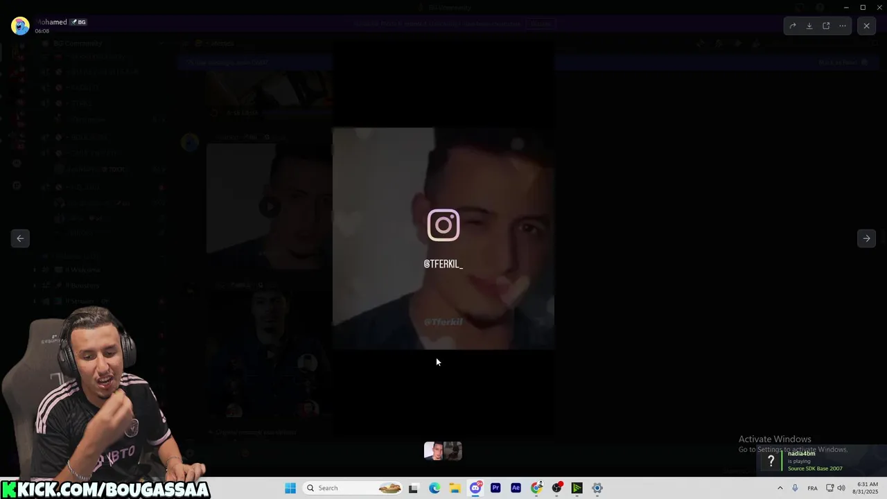887x499 pixels.
Task: Focus the taskbar Search box
Action: click(x=353, y=488)
